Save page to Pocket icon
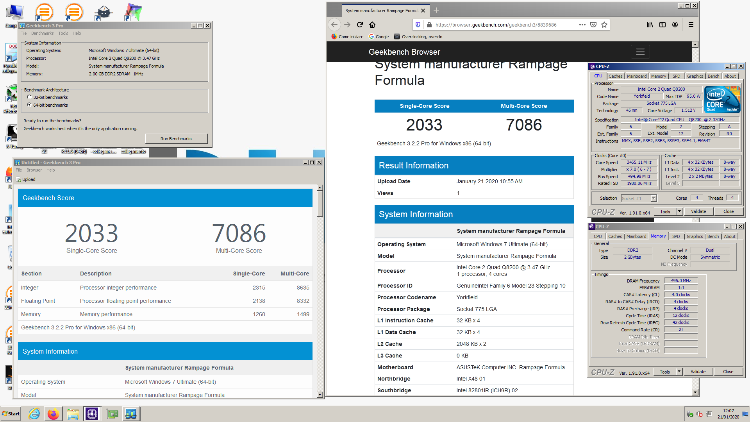The height and width of the screenshot is (422, 750). click(593, 25)
